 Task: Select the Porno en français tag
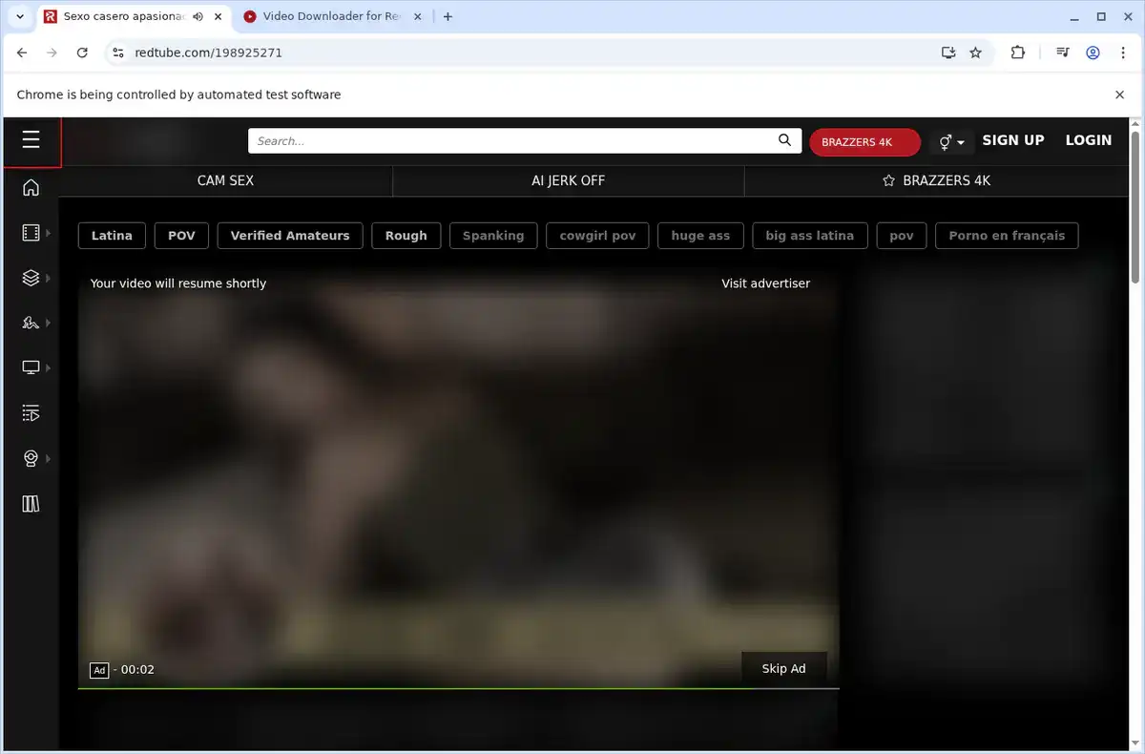pyautogui.click(x=1007, y=236)
